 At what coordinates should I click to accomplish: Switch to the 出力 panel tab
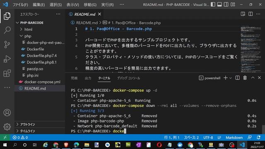pyautogui.click(x=88, y=78)
